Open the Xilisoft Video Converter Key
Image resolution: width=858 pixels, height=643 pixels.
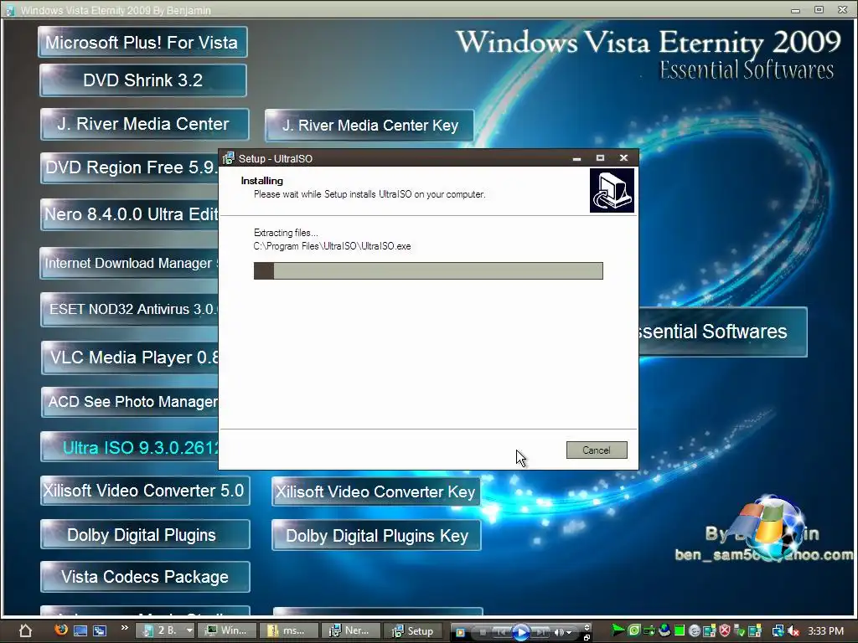(x=376, y=491)
